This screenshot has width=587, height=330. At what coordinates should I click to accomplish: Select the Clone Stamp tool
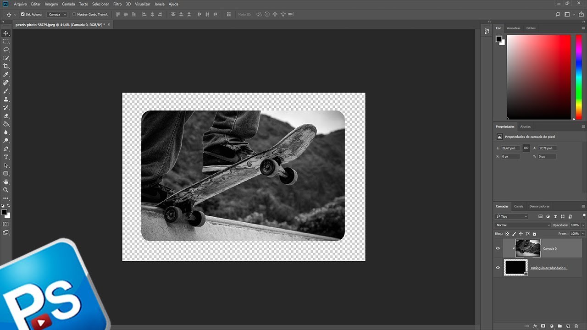(6, 99)
